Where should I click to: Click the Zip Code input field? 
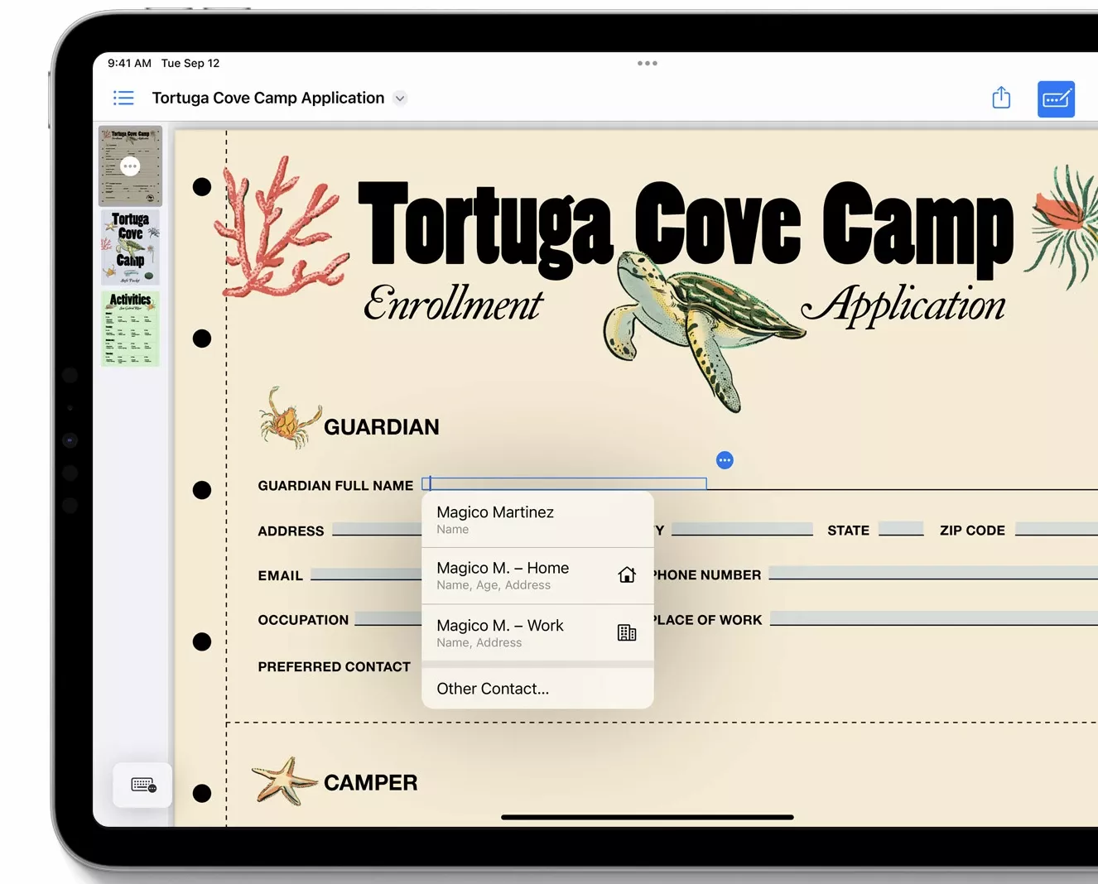(x=1057, y=529)
